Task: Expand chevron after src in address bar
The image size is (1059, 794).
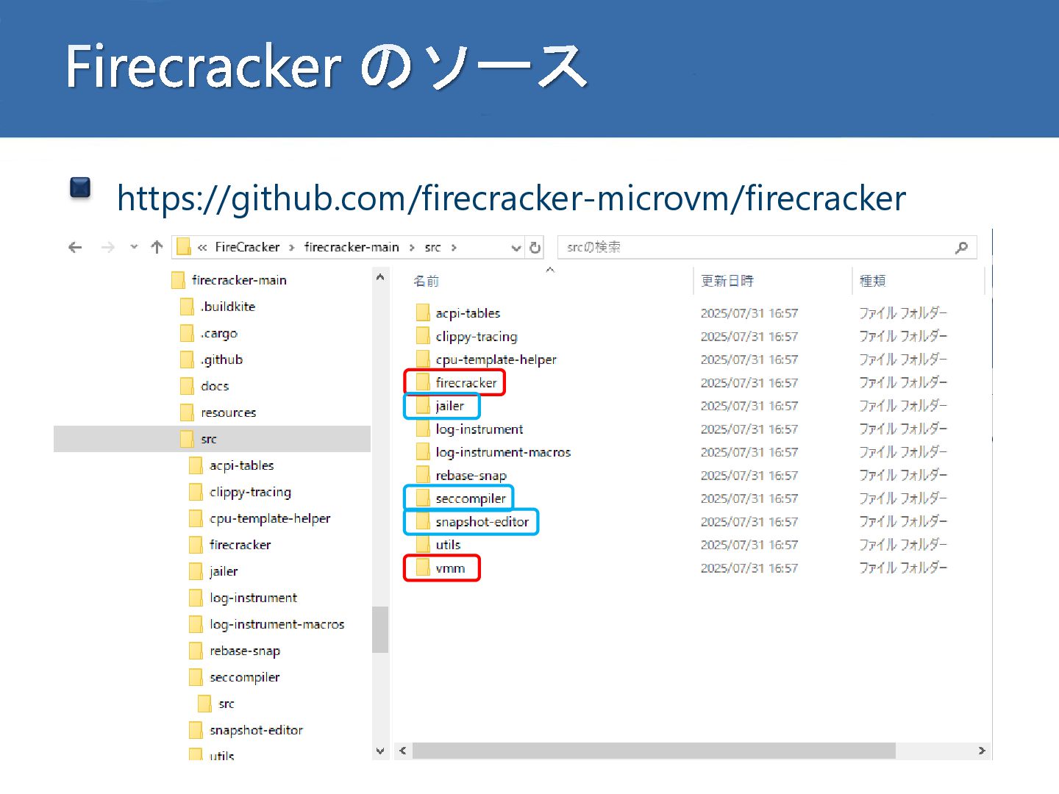Action: (454, 248)
